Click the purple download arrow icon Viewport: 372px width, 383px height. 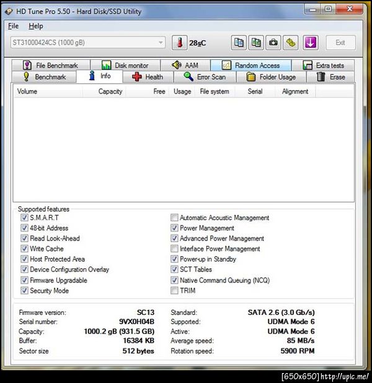click(311, 43)
